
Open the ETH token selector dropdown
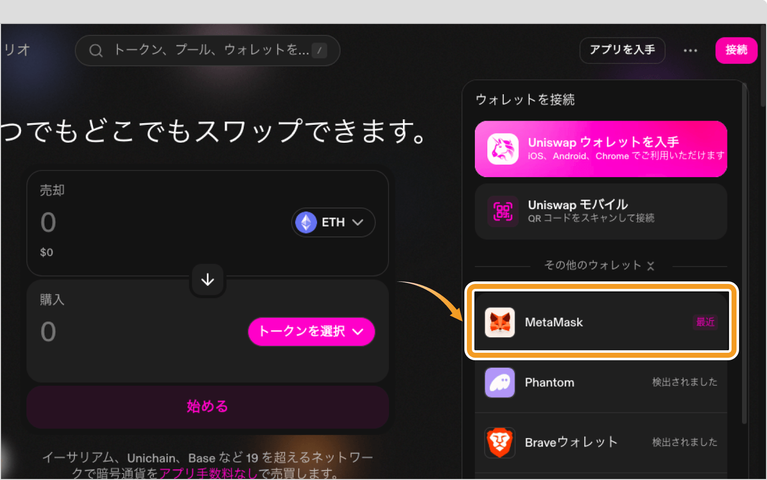point(333,223)
